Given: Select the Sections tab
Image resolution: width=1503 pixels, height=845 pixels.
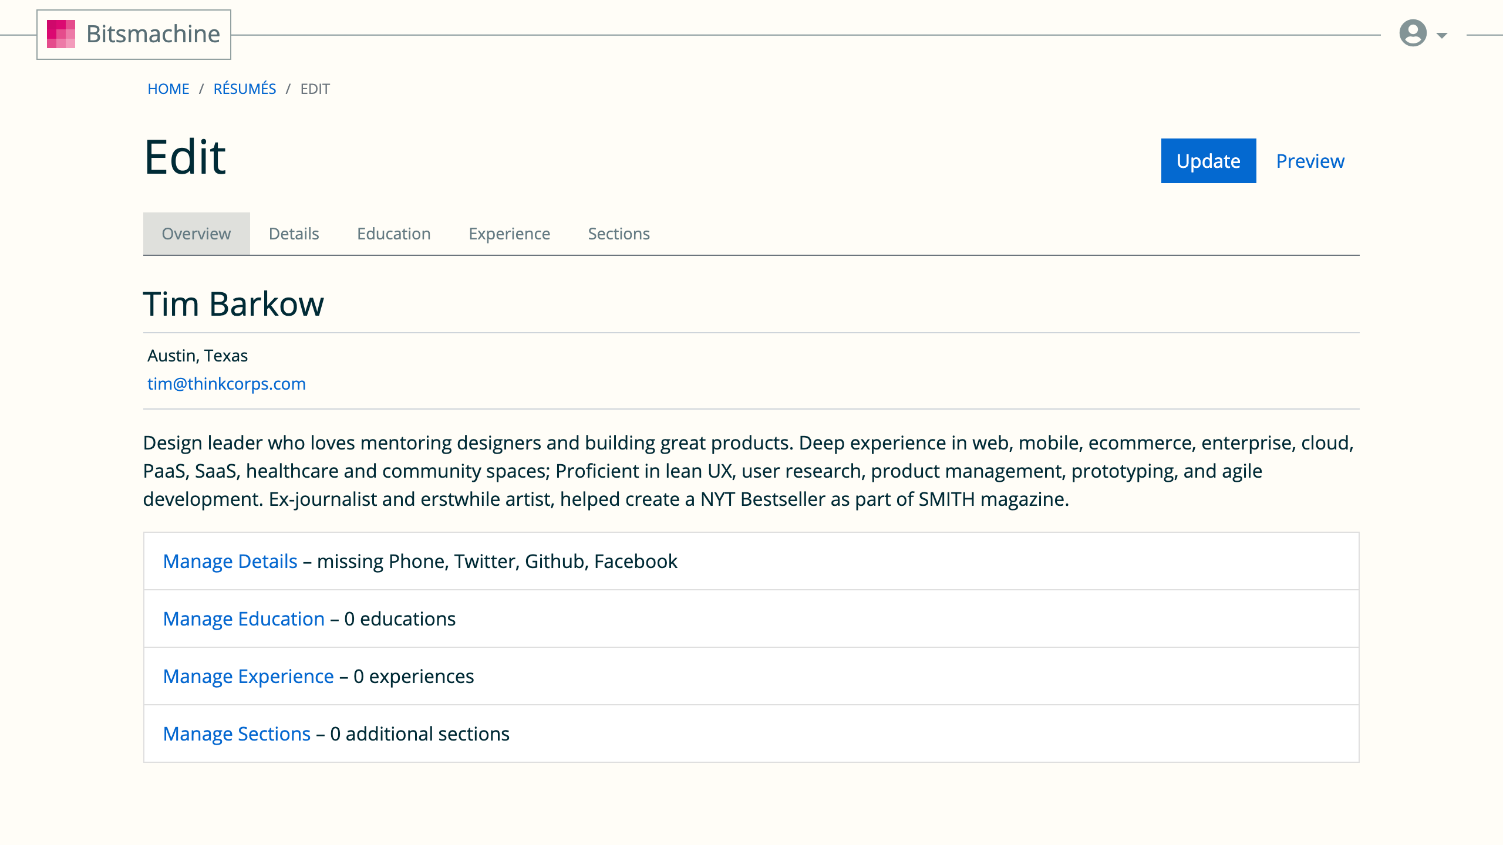Looking at the screenshot, I should [619, 233].
